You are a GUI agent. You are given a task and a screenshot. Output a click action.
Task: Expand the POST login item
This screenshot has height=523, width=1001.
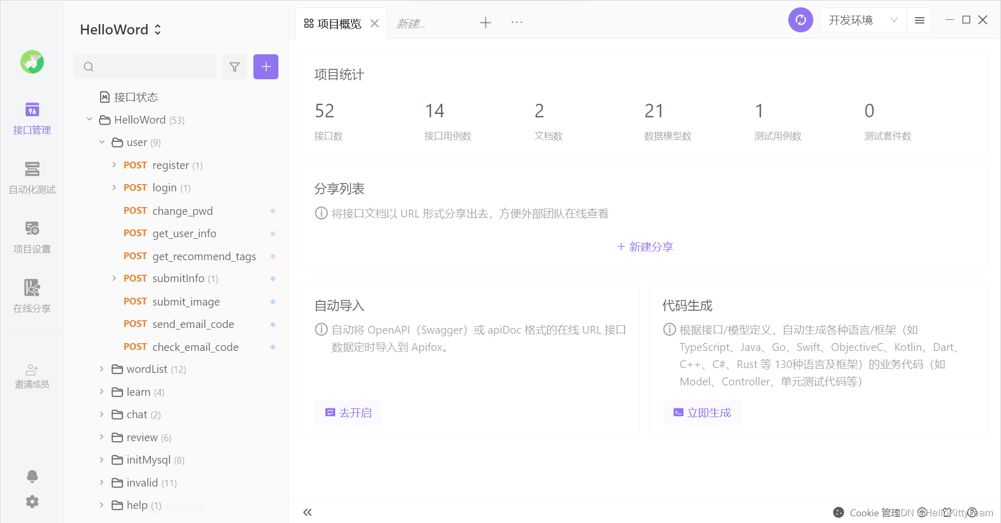click(x=114, y=187)
